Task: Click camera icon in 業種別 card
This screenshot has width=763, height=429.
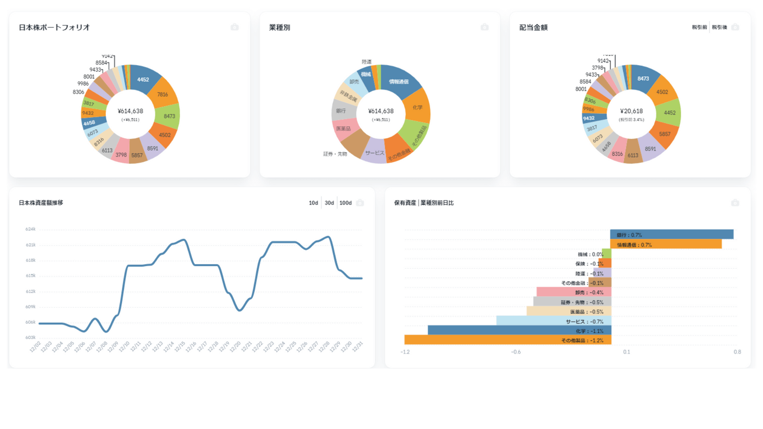Action: point(485,27)
